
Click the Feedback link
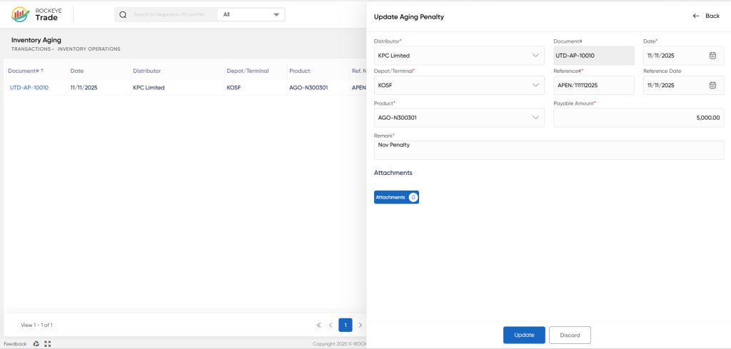[15, 344]
